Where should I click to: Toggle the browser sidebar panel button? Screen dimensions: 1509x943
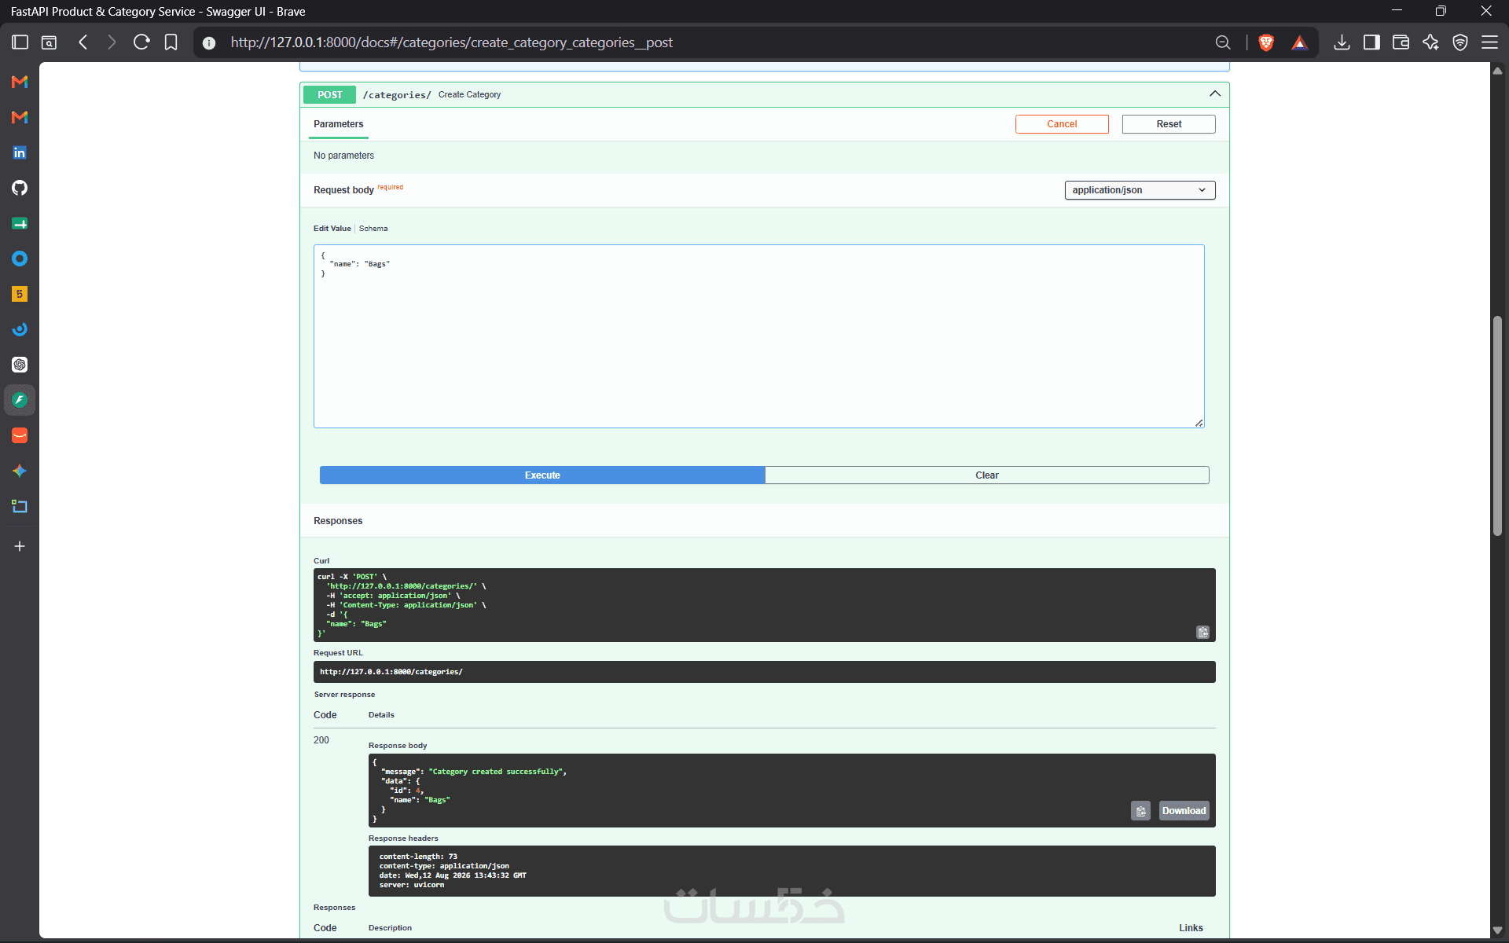20,42
